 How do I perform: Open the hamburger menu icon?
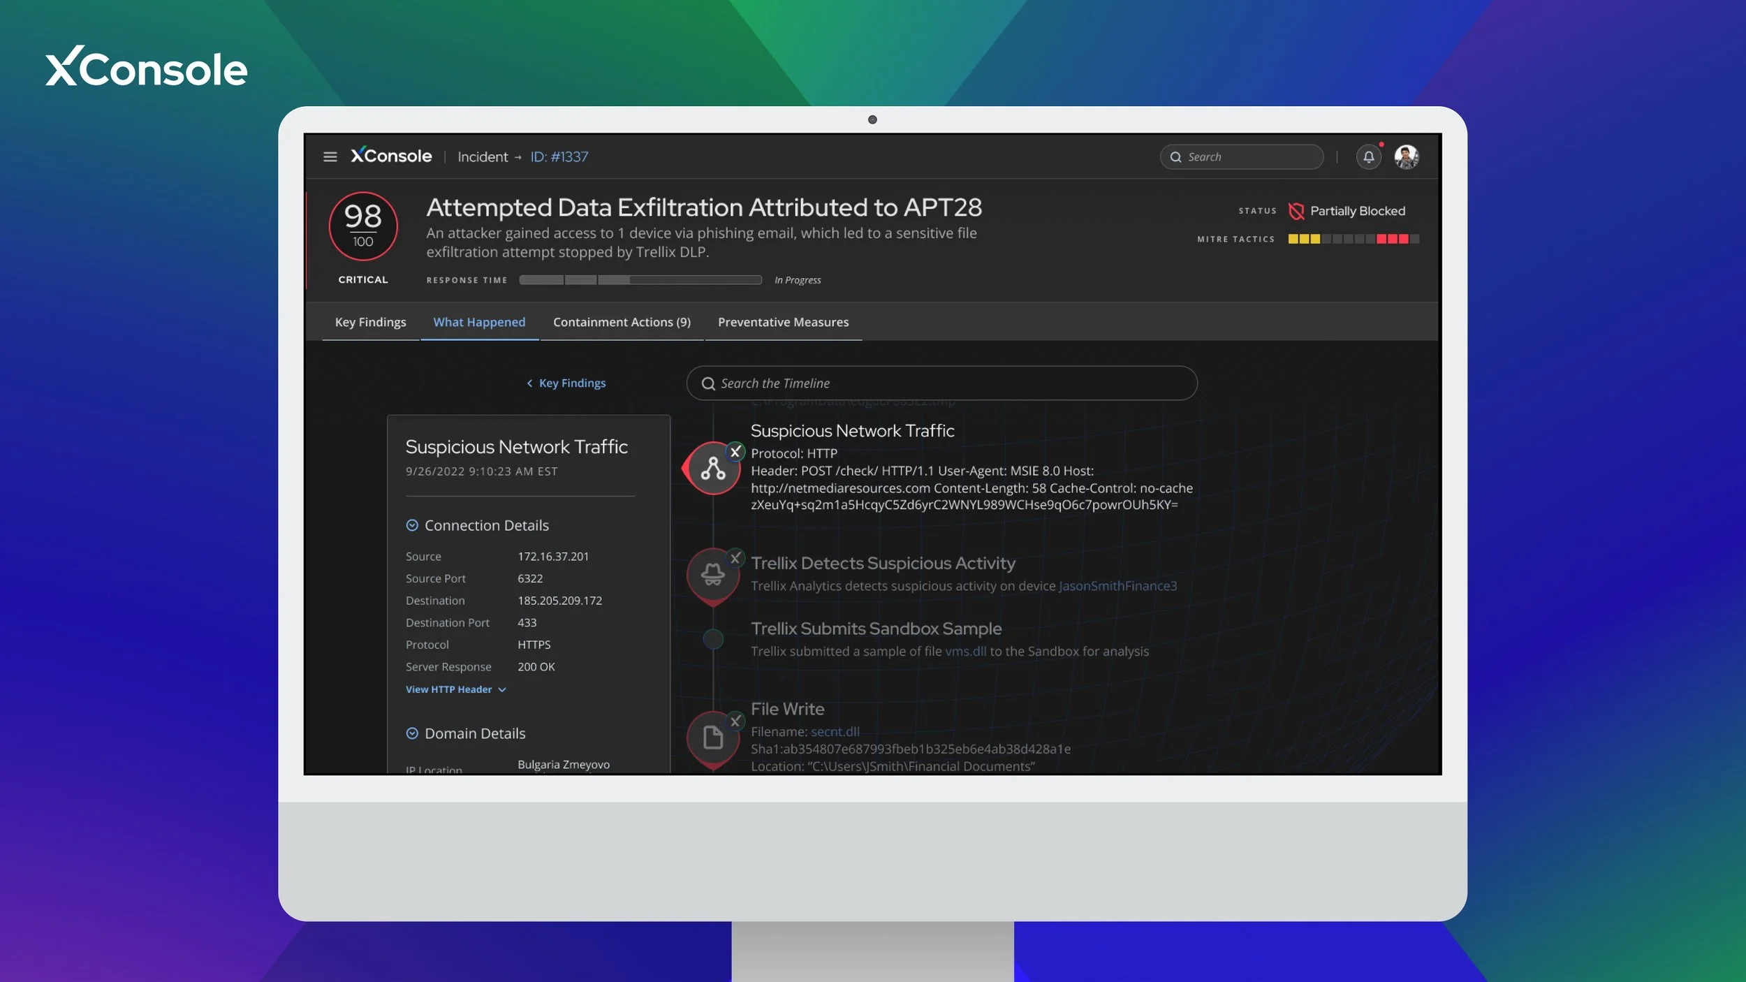pos(330,157)
